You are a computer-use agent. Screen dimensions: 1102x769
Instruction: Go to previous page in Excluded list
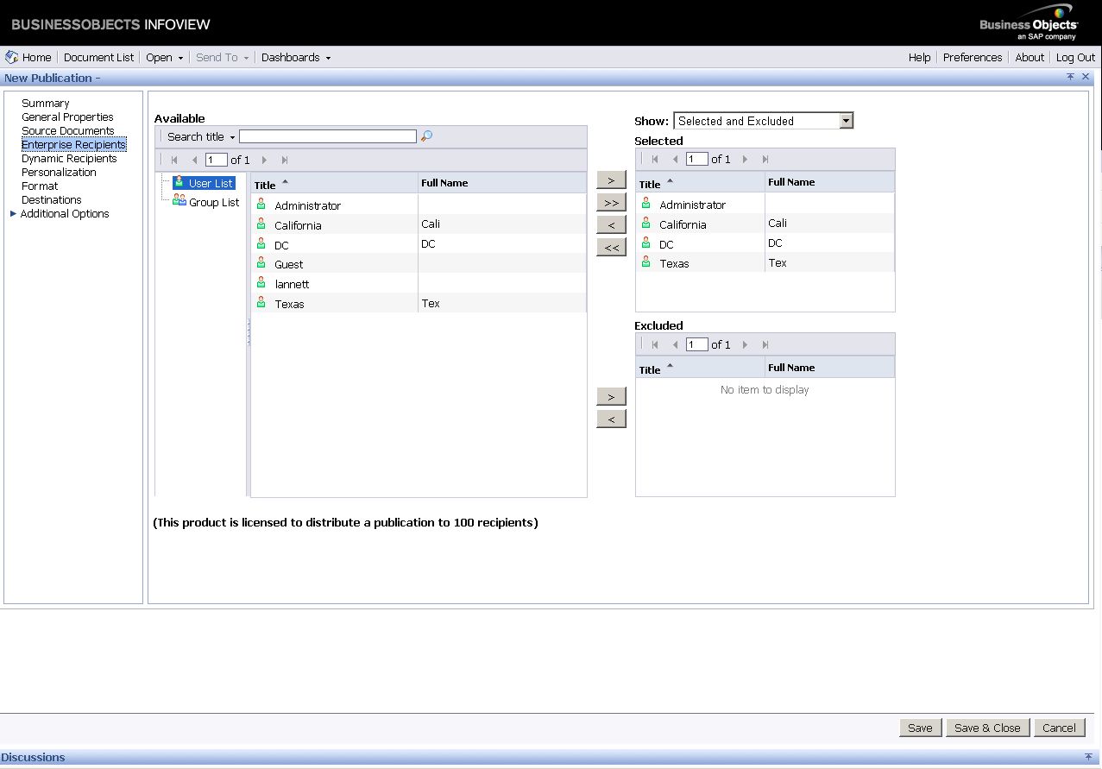[675, 344]
